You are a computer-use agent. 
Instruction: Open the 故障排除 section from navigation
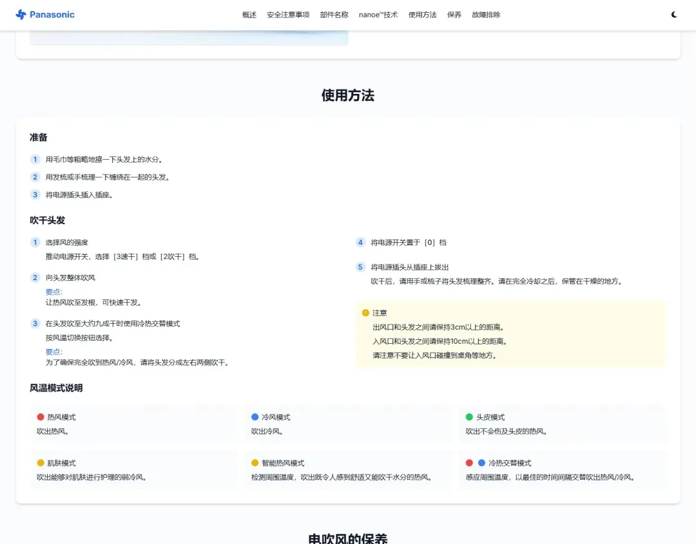[x=486, y=14]
